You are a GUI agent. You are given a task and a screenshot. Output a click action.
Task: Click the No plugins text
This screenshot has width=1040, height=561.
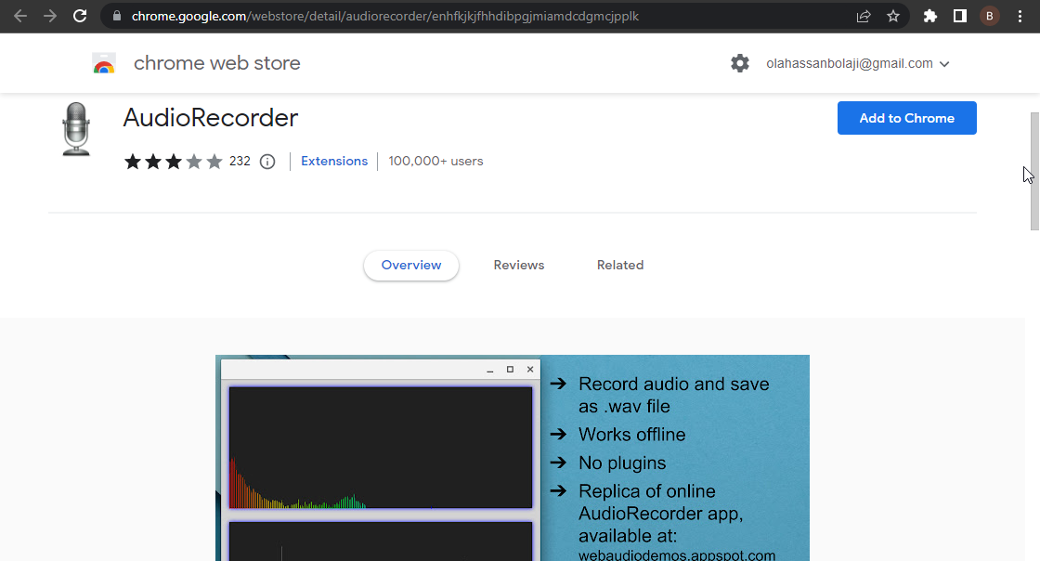[621, 463]
